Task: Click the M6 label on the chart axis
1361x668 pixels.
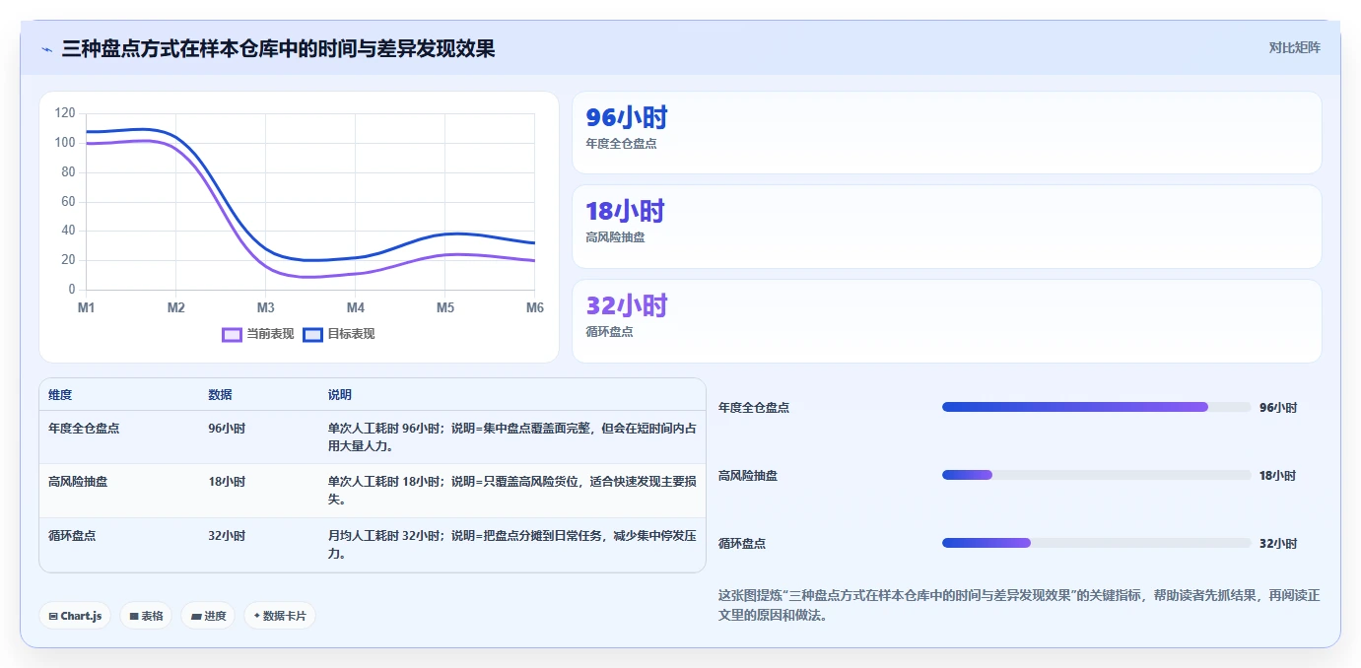Action: 535,308
